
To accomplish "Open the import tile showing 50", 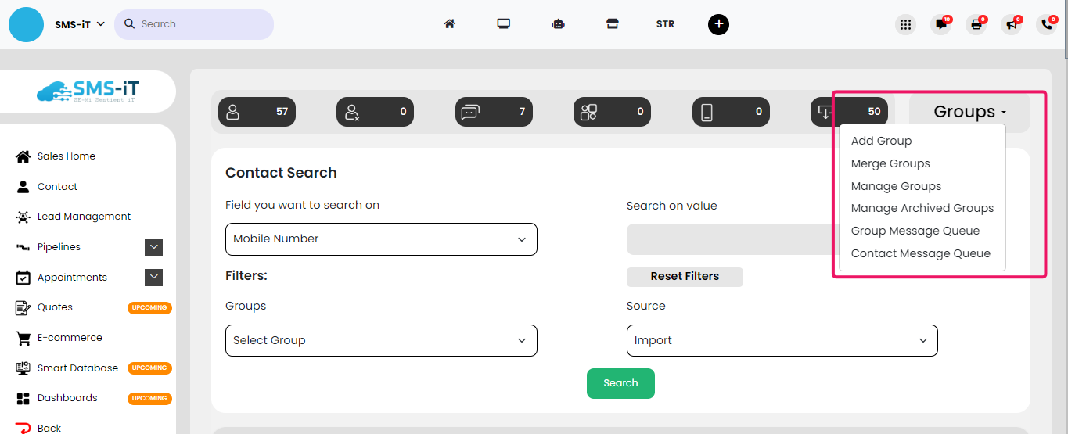I will point(849,112).
